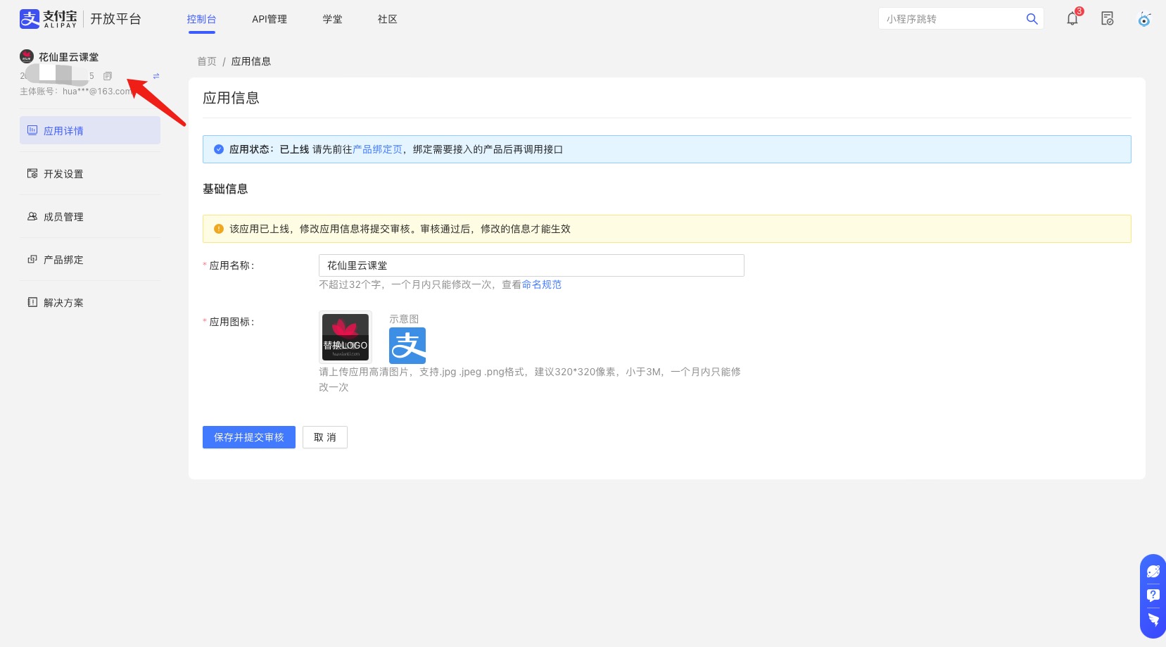Switch to the 控制台 tab
Screen dimensions: 1166x647
(201, 19)
